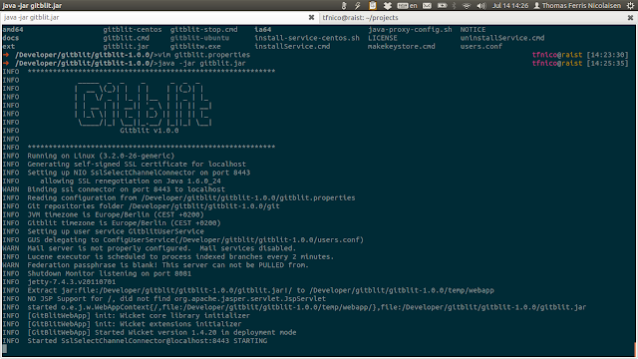The image size is (638, 359).
Task: Click the 'gitblit-centos' file name in listing
Action: tap(133, 29)
